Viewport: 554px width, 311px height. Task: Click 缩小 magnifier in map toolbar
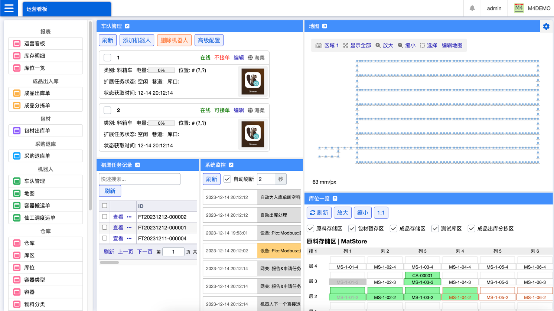pos(406,45)
